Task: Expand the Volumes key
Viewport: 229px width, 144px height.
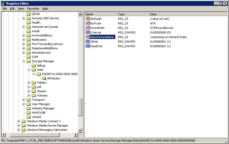Action: tap(29, 95)
